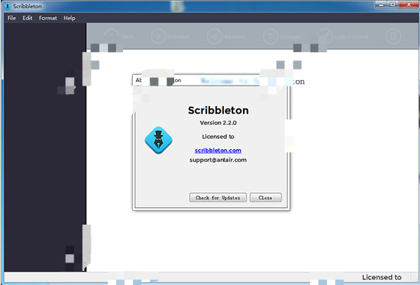
Task: Close the Scribbleton main window
Action: coord(409,5)
